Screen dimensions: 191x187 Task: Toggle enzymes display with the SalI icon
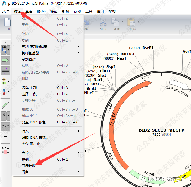click(4, 50)
